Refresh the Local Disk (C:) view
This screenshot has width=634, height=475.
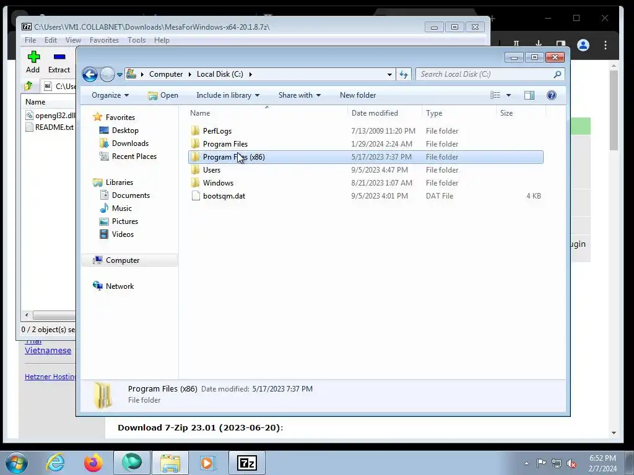point(404,74)
